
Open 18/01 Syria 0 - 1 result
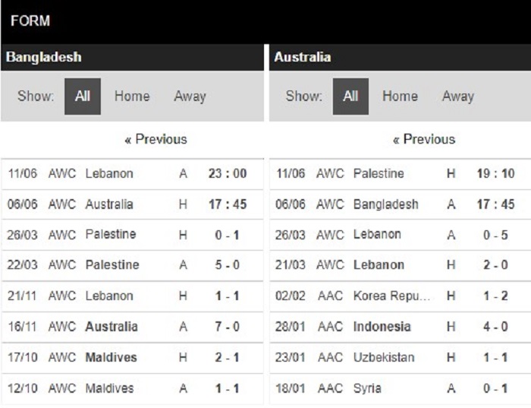pyautogui.click(x=401, y=389)
